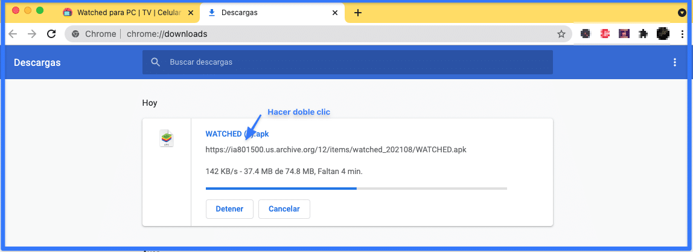Viewport: 693px width, 252px height.
Task: Click the profile avatar in the toolbar
Action: [x=663, y=34]
